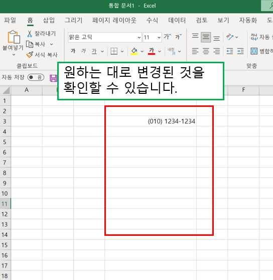Open font color dropdown arrow
This screenshot has height=280, width=273.
[160, 51]
